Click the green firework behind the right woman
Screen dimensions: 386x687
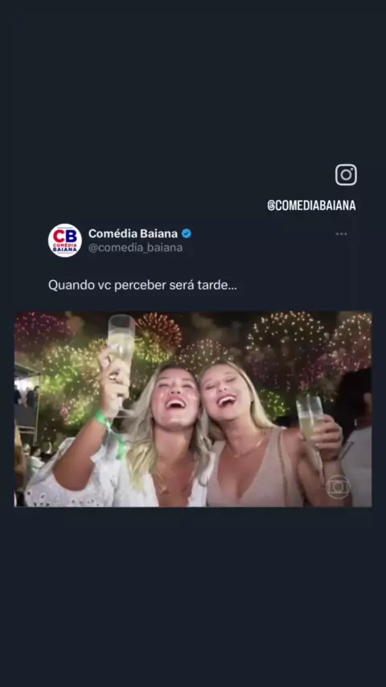pos(273,403)
